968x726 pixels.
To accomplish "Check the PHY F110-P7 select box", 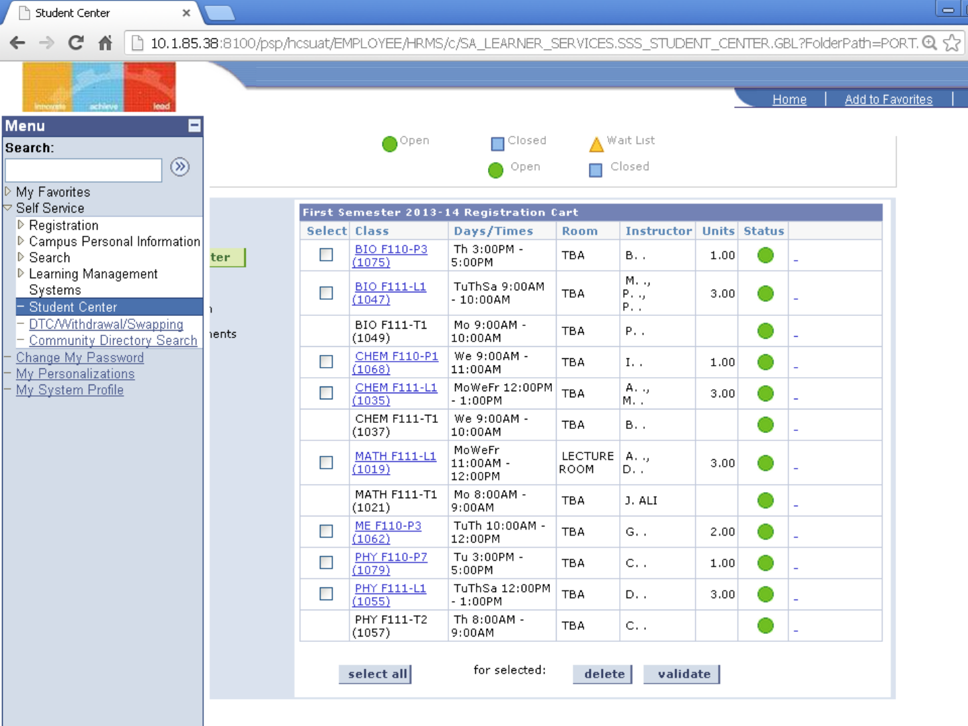I will [x=326, y=562].
